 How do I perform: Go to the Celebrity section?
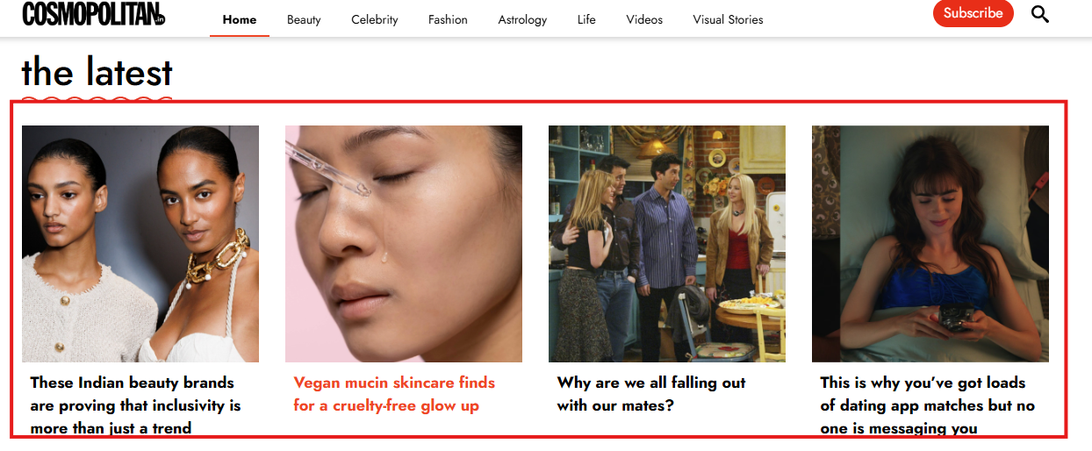[x=375, y=19]
